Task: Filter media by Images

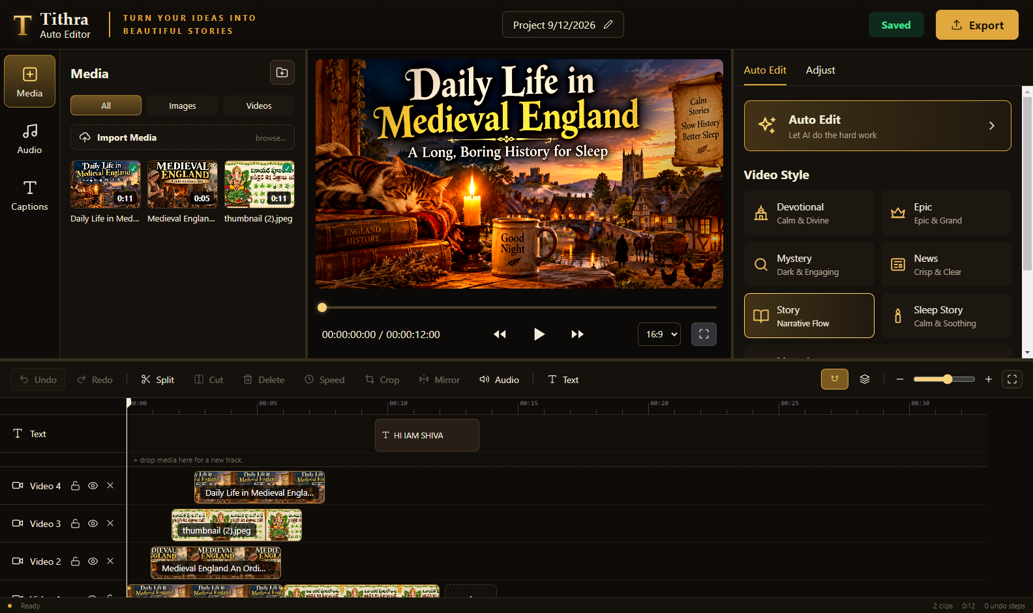Action: click(183, 106)
